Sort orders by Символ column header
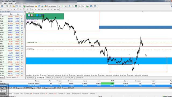This screenshot has width=172, height=97. click(70, 81)
